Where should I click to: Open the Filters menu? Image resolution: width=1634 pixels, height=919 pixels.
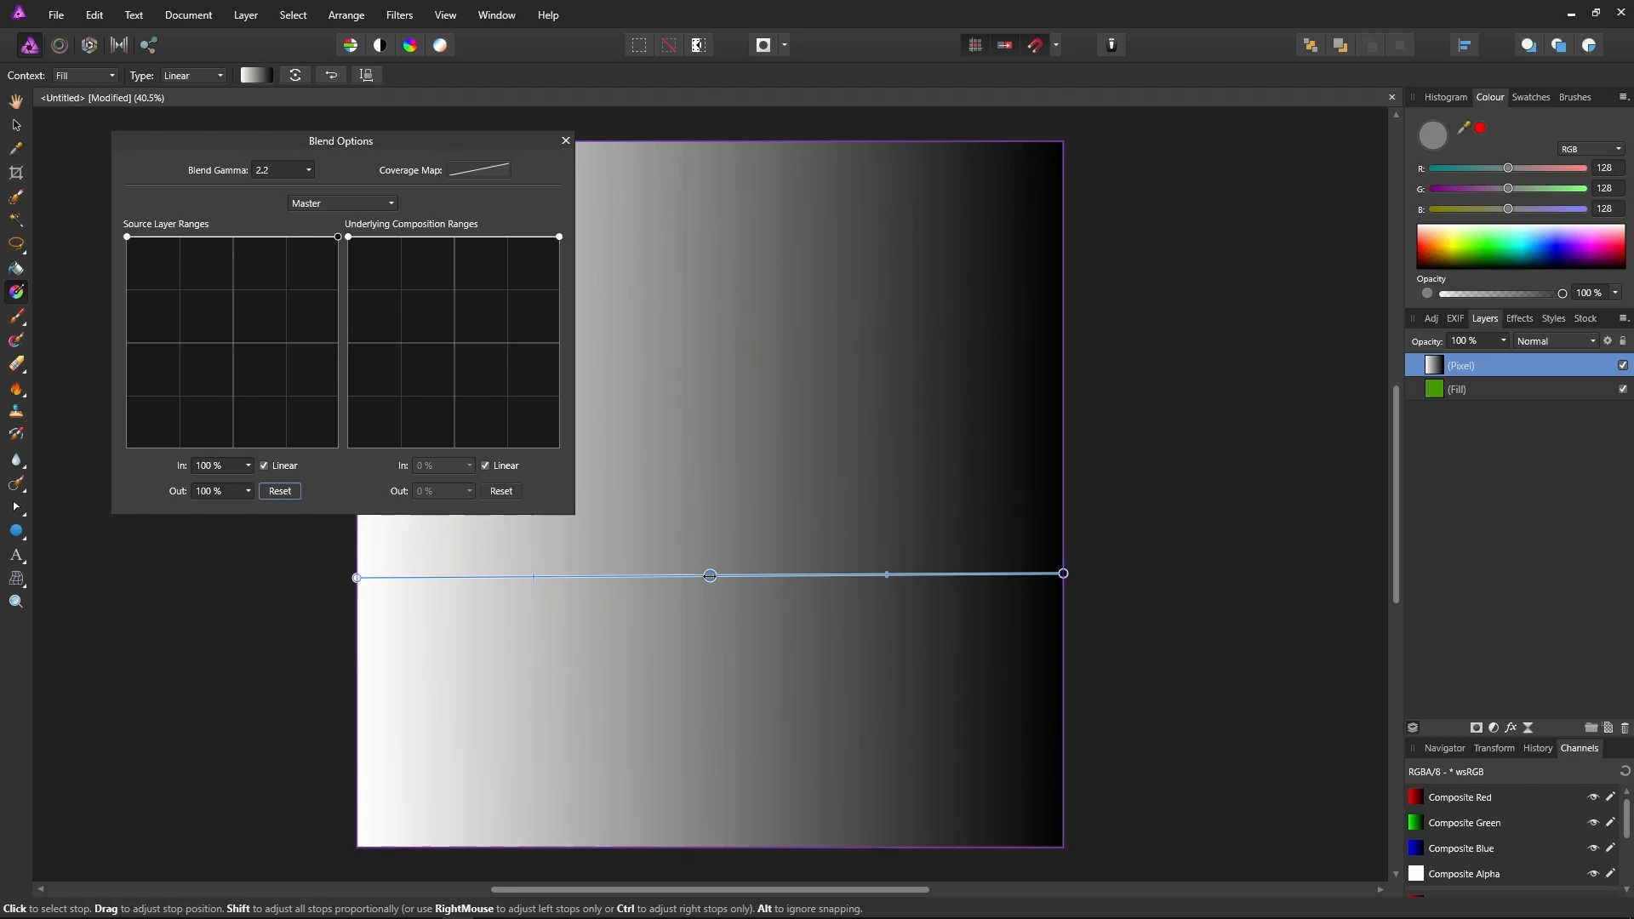coord(398,15)
